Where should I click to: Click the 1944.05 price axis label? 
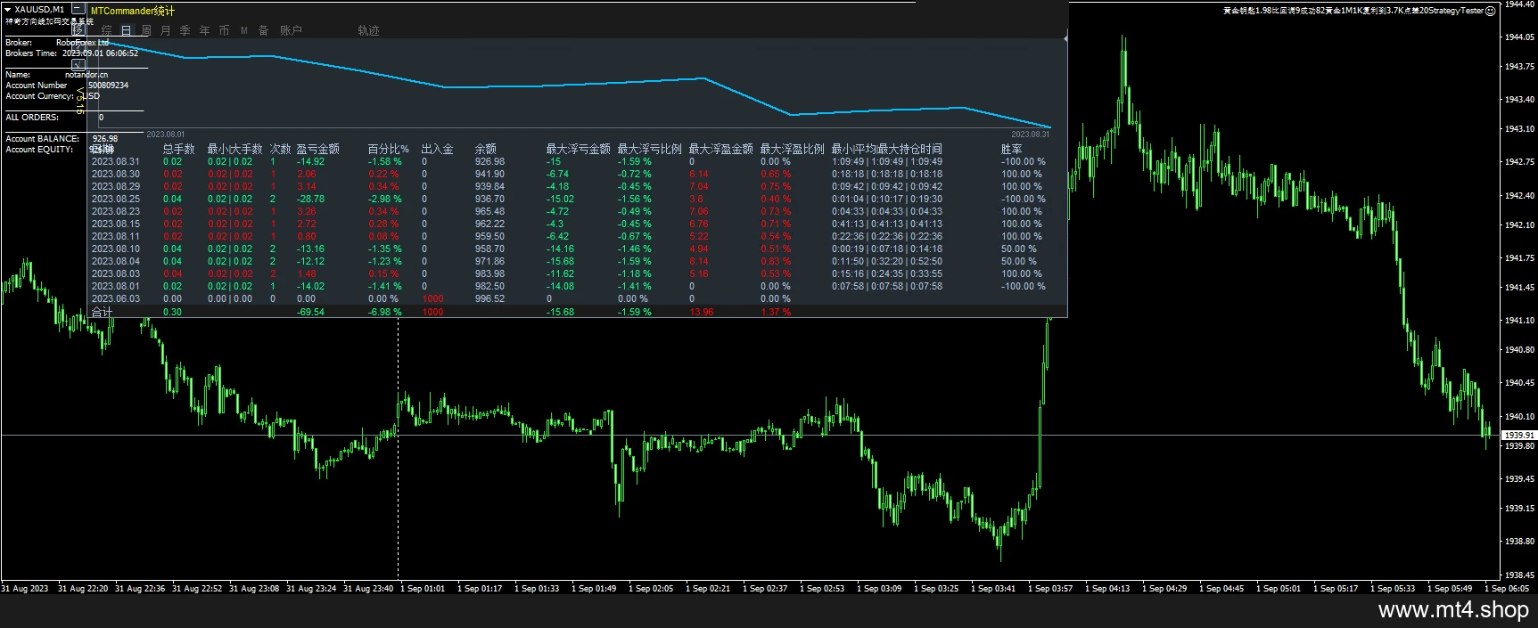pos(1518,37)
